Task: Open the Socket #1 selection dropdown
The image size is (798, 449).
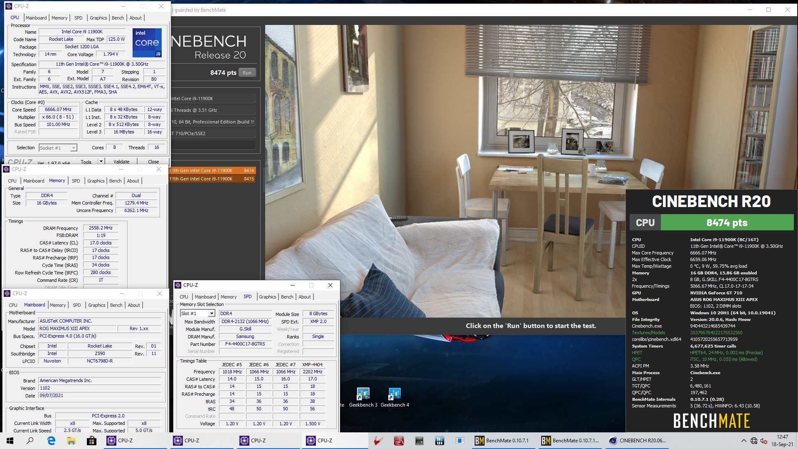Action: pos(58,148)
